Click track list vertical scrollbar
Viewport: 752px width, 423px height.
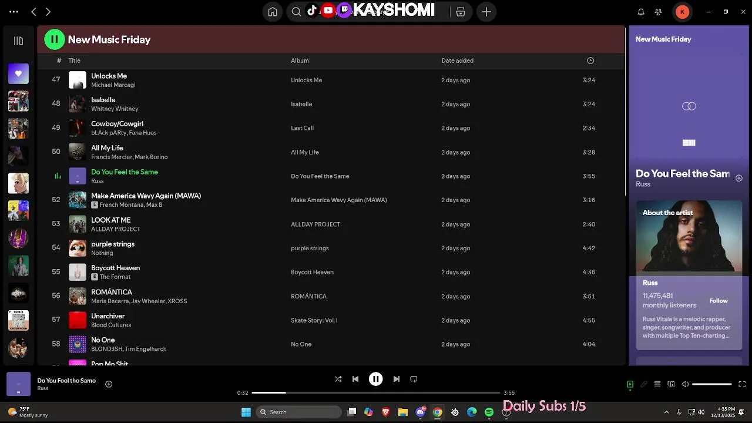[626, 112]
